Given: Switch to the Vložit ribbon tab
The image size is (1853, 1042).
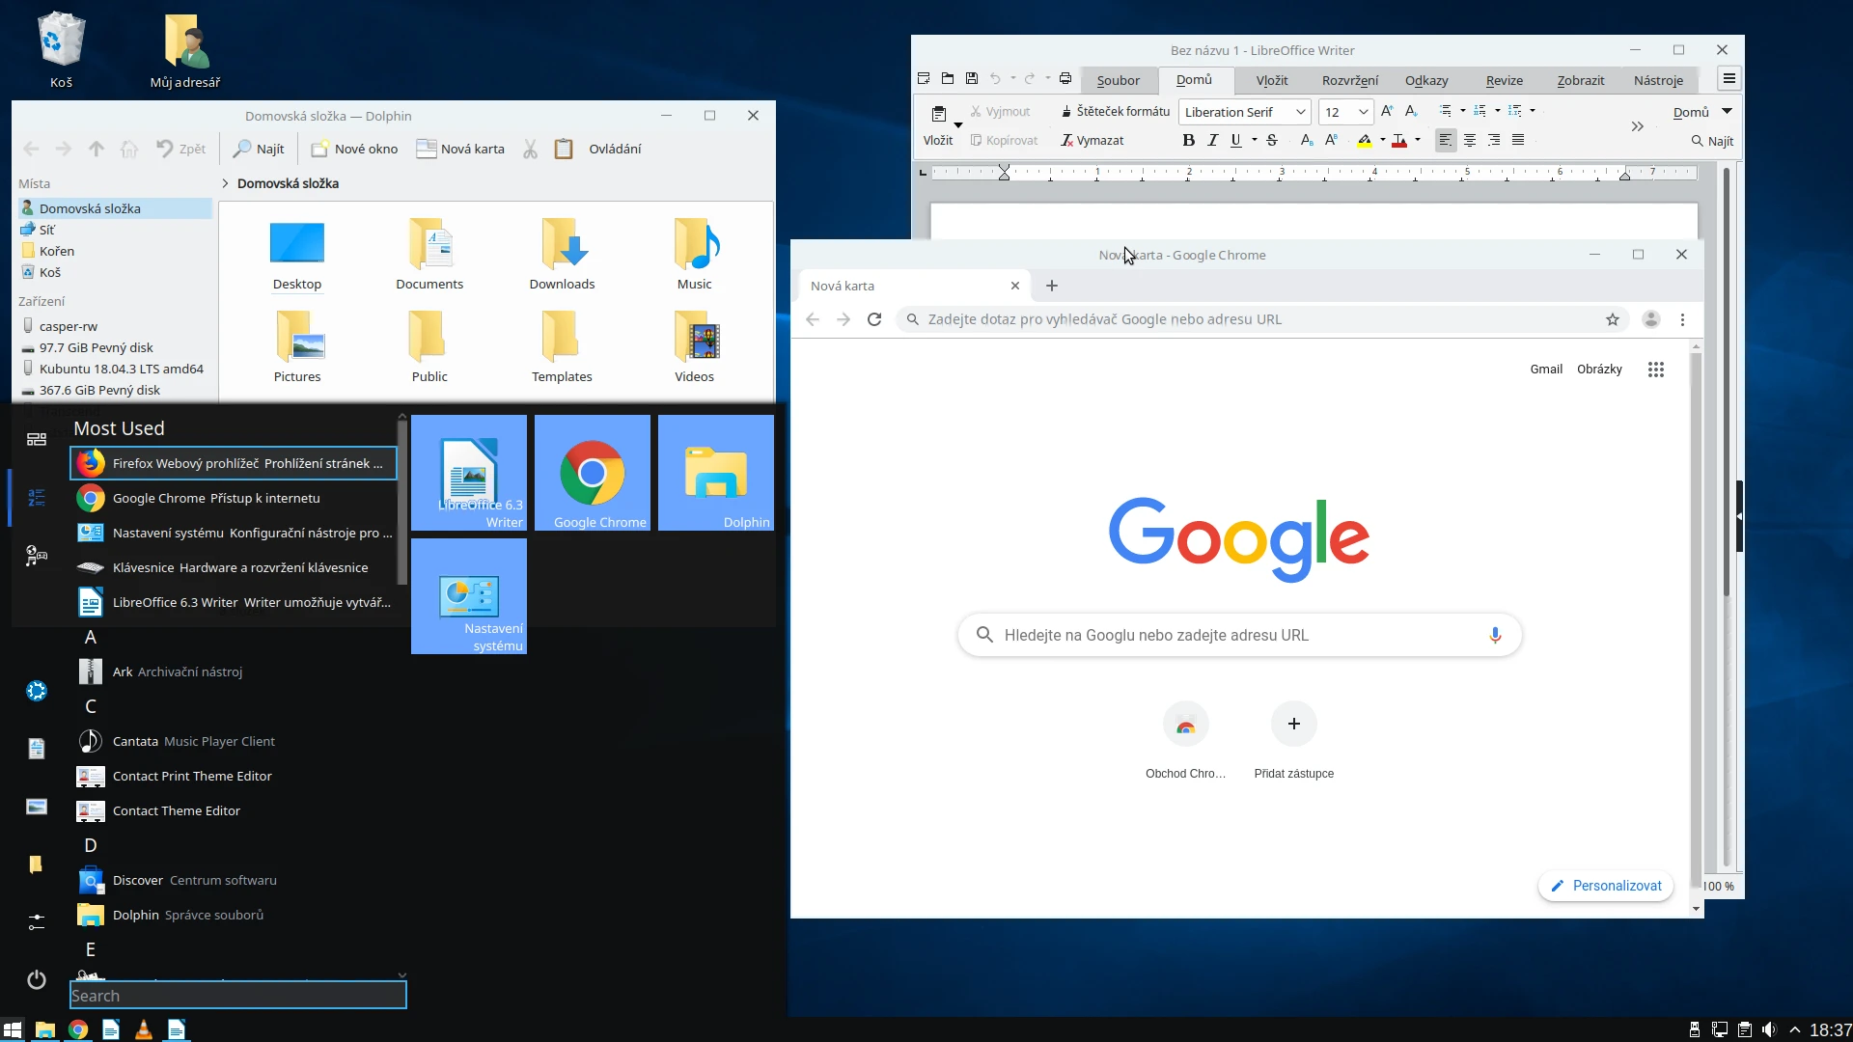Looking at the screenshot, I should (1271, 80).
